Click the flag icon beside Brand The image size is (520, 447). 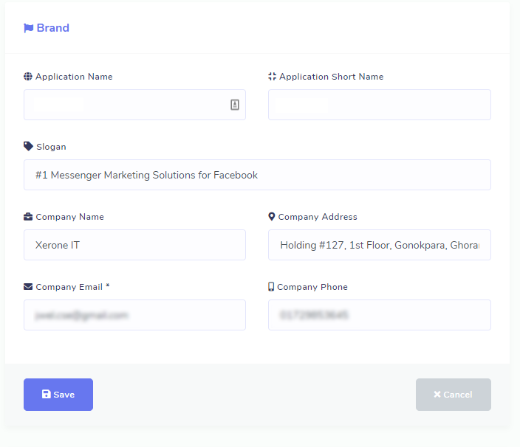click(x=29, y=28)
